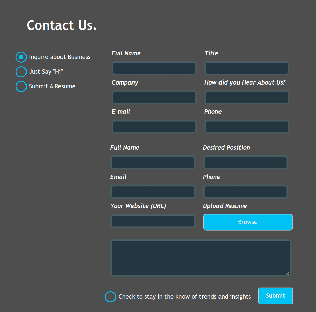This screenshot has width=316, height=312.
Task: Click the "Contact Us." page heading
Action: coord(62,25)
